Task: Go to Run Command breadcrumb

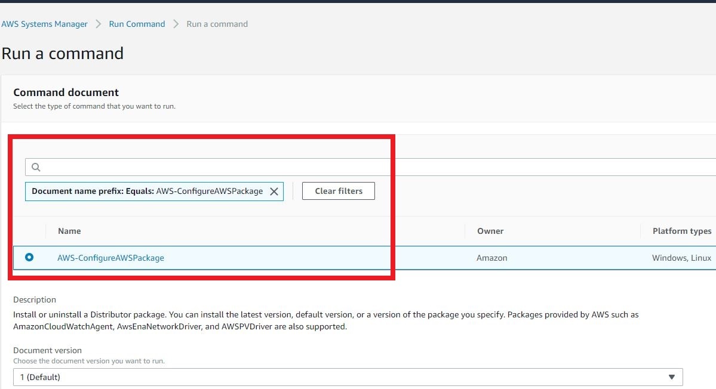Action: click(137, 24)
